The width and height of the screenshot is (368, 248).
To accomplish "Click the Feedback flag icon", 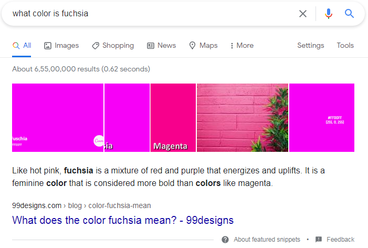I will tap(319, 240).
